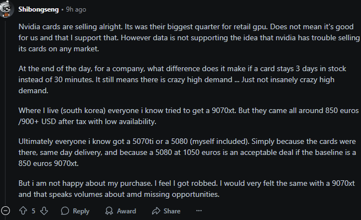
Task: Click the vote count number 5
Action: click(x=34, y=211)
